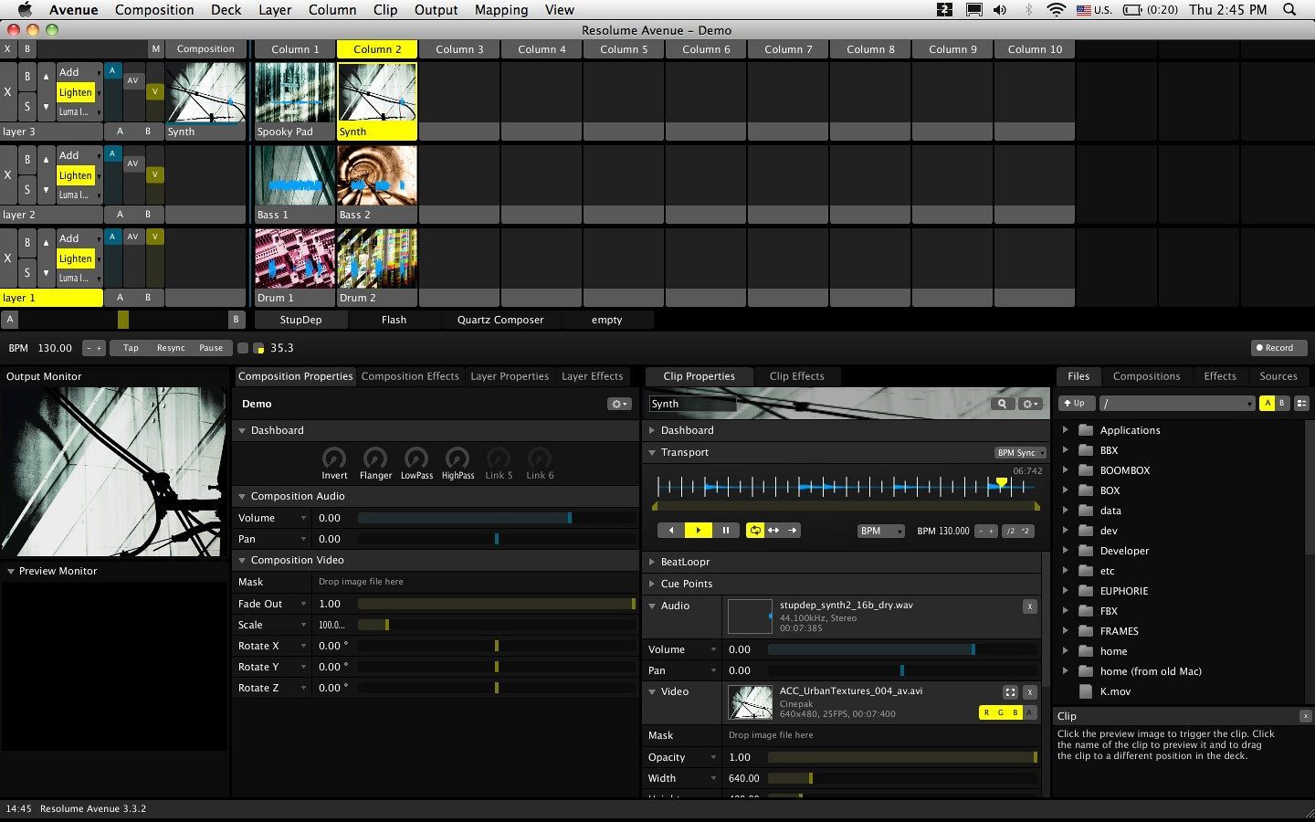The image size is (1315, 822).
Task: Toggle the alpha (A) channel of the video
Action: pos(1030,712)
